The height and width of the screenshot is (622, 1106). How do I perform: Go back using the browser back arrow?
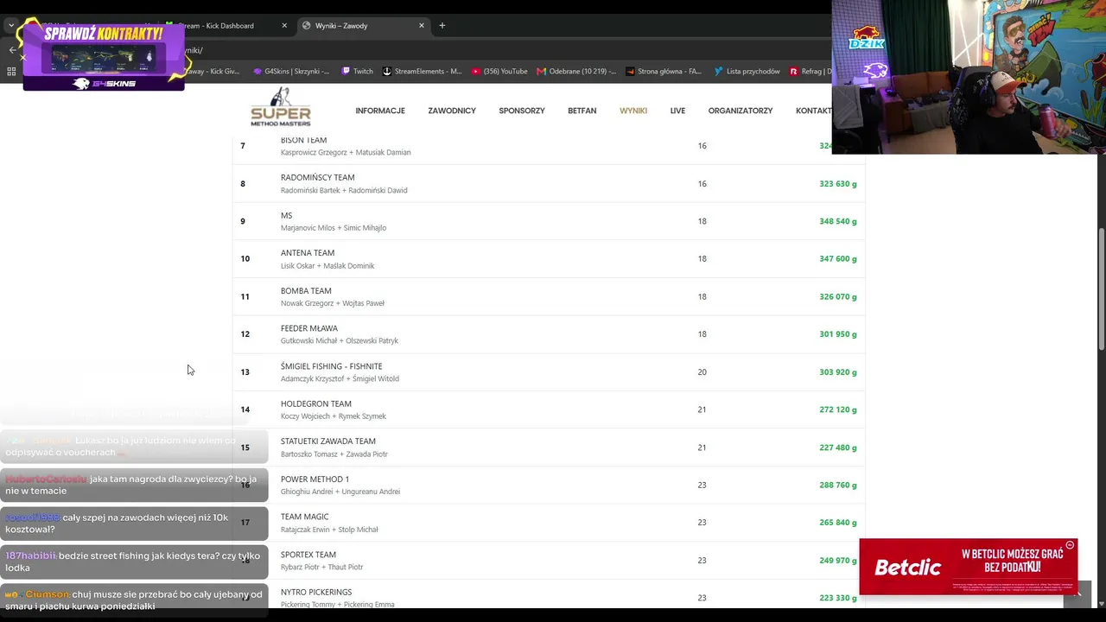(x=12, y=50)
